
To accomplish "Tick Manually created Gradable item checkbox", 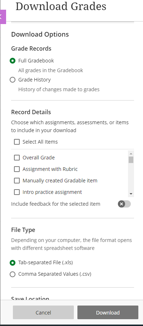I will pos(17,181).
